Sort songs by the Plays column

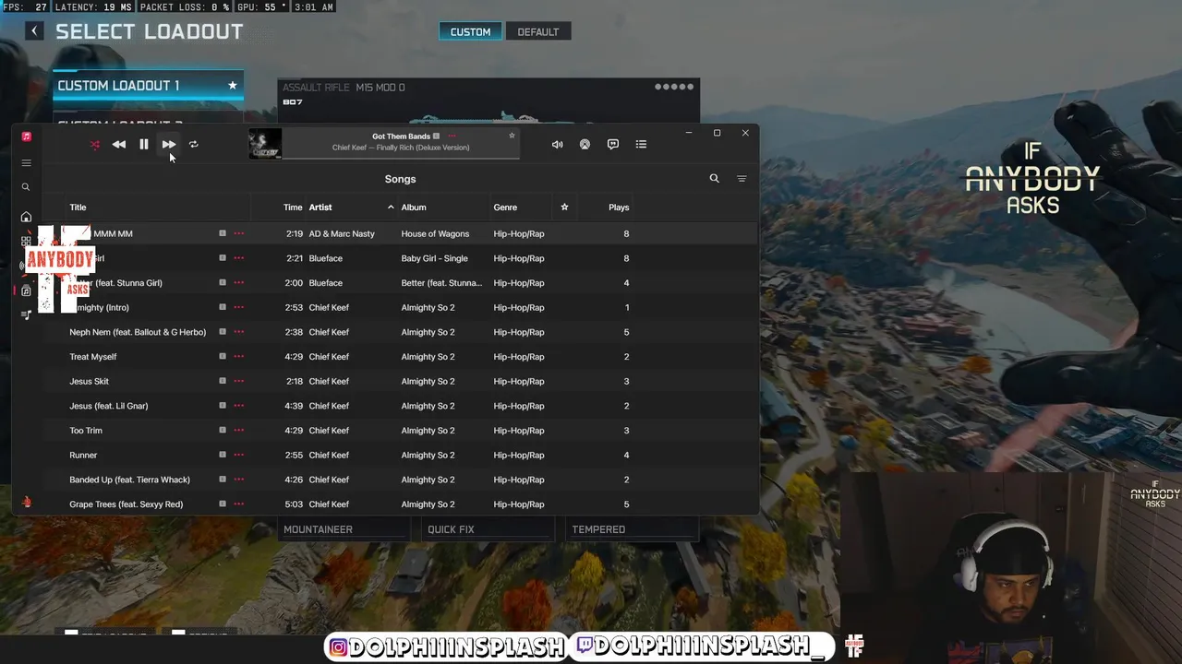click(x=619, y=207)
